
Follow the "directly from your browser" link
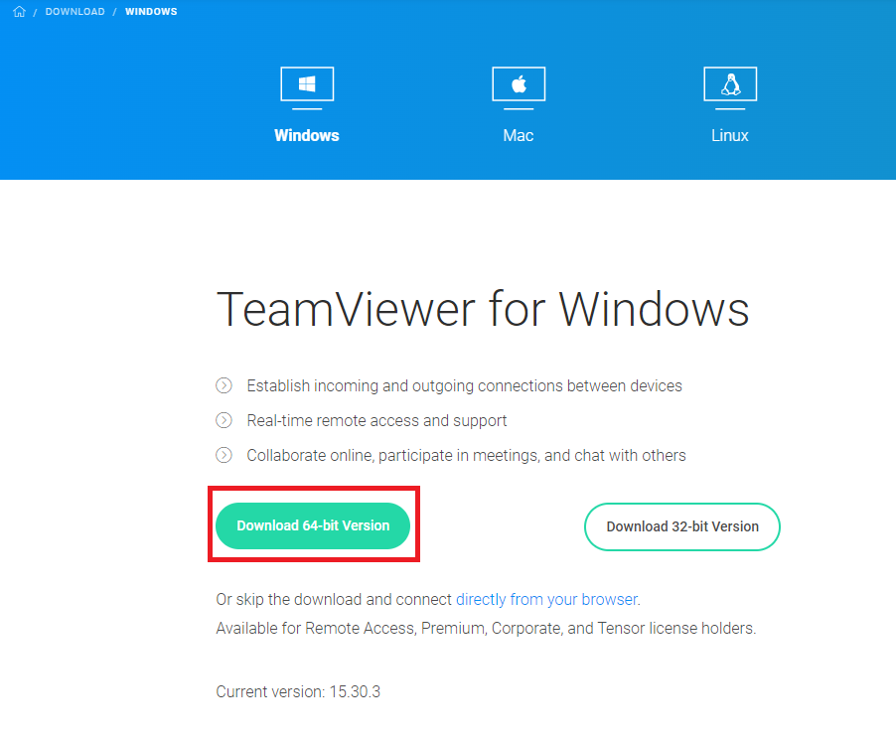point(546,599)
